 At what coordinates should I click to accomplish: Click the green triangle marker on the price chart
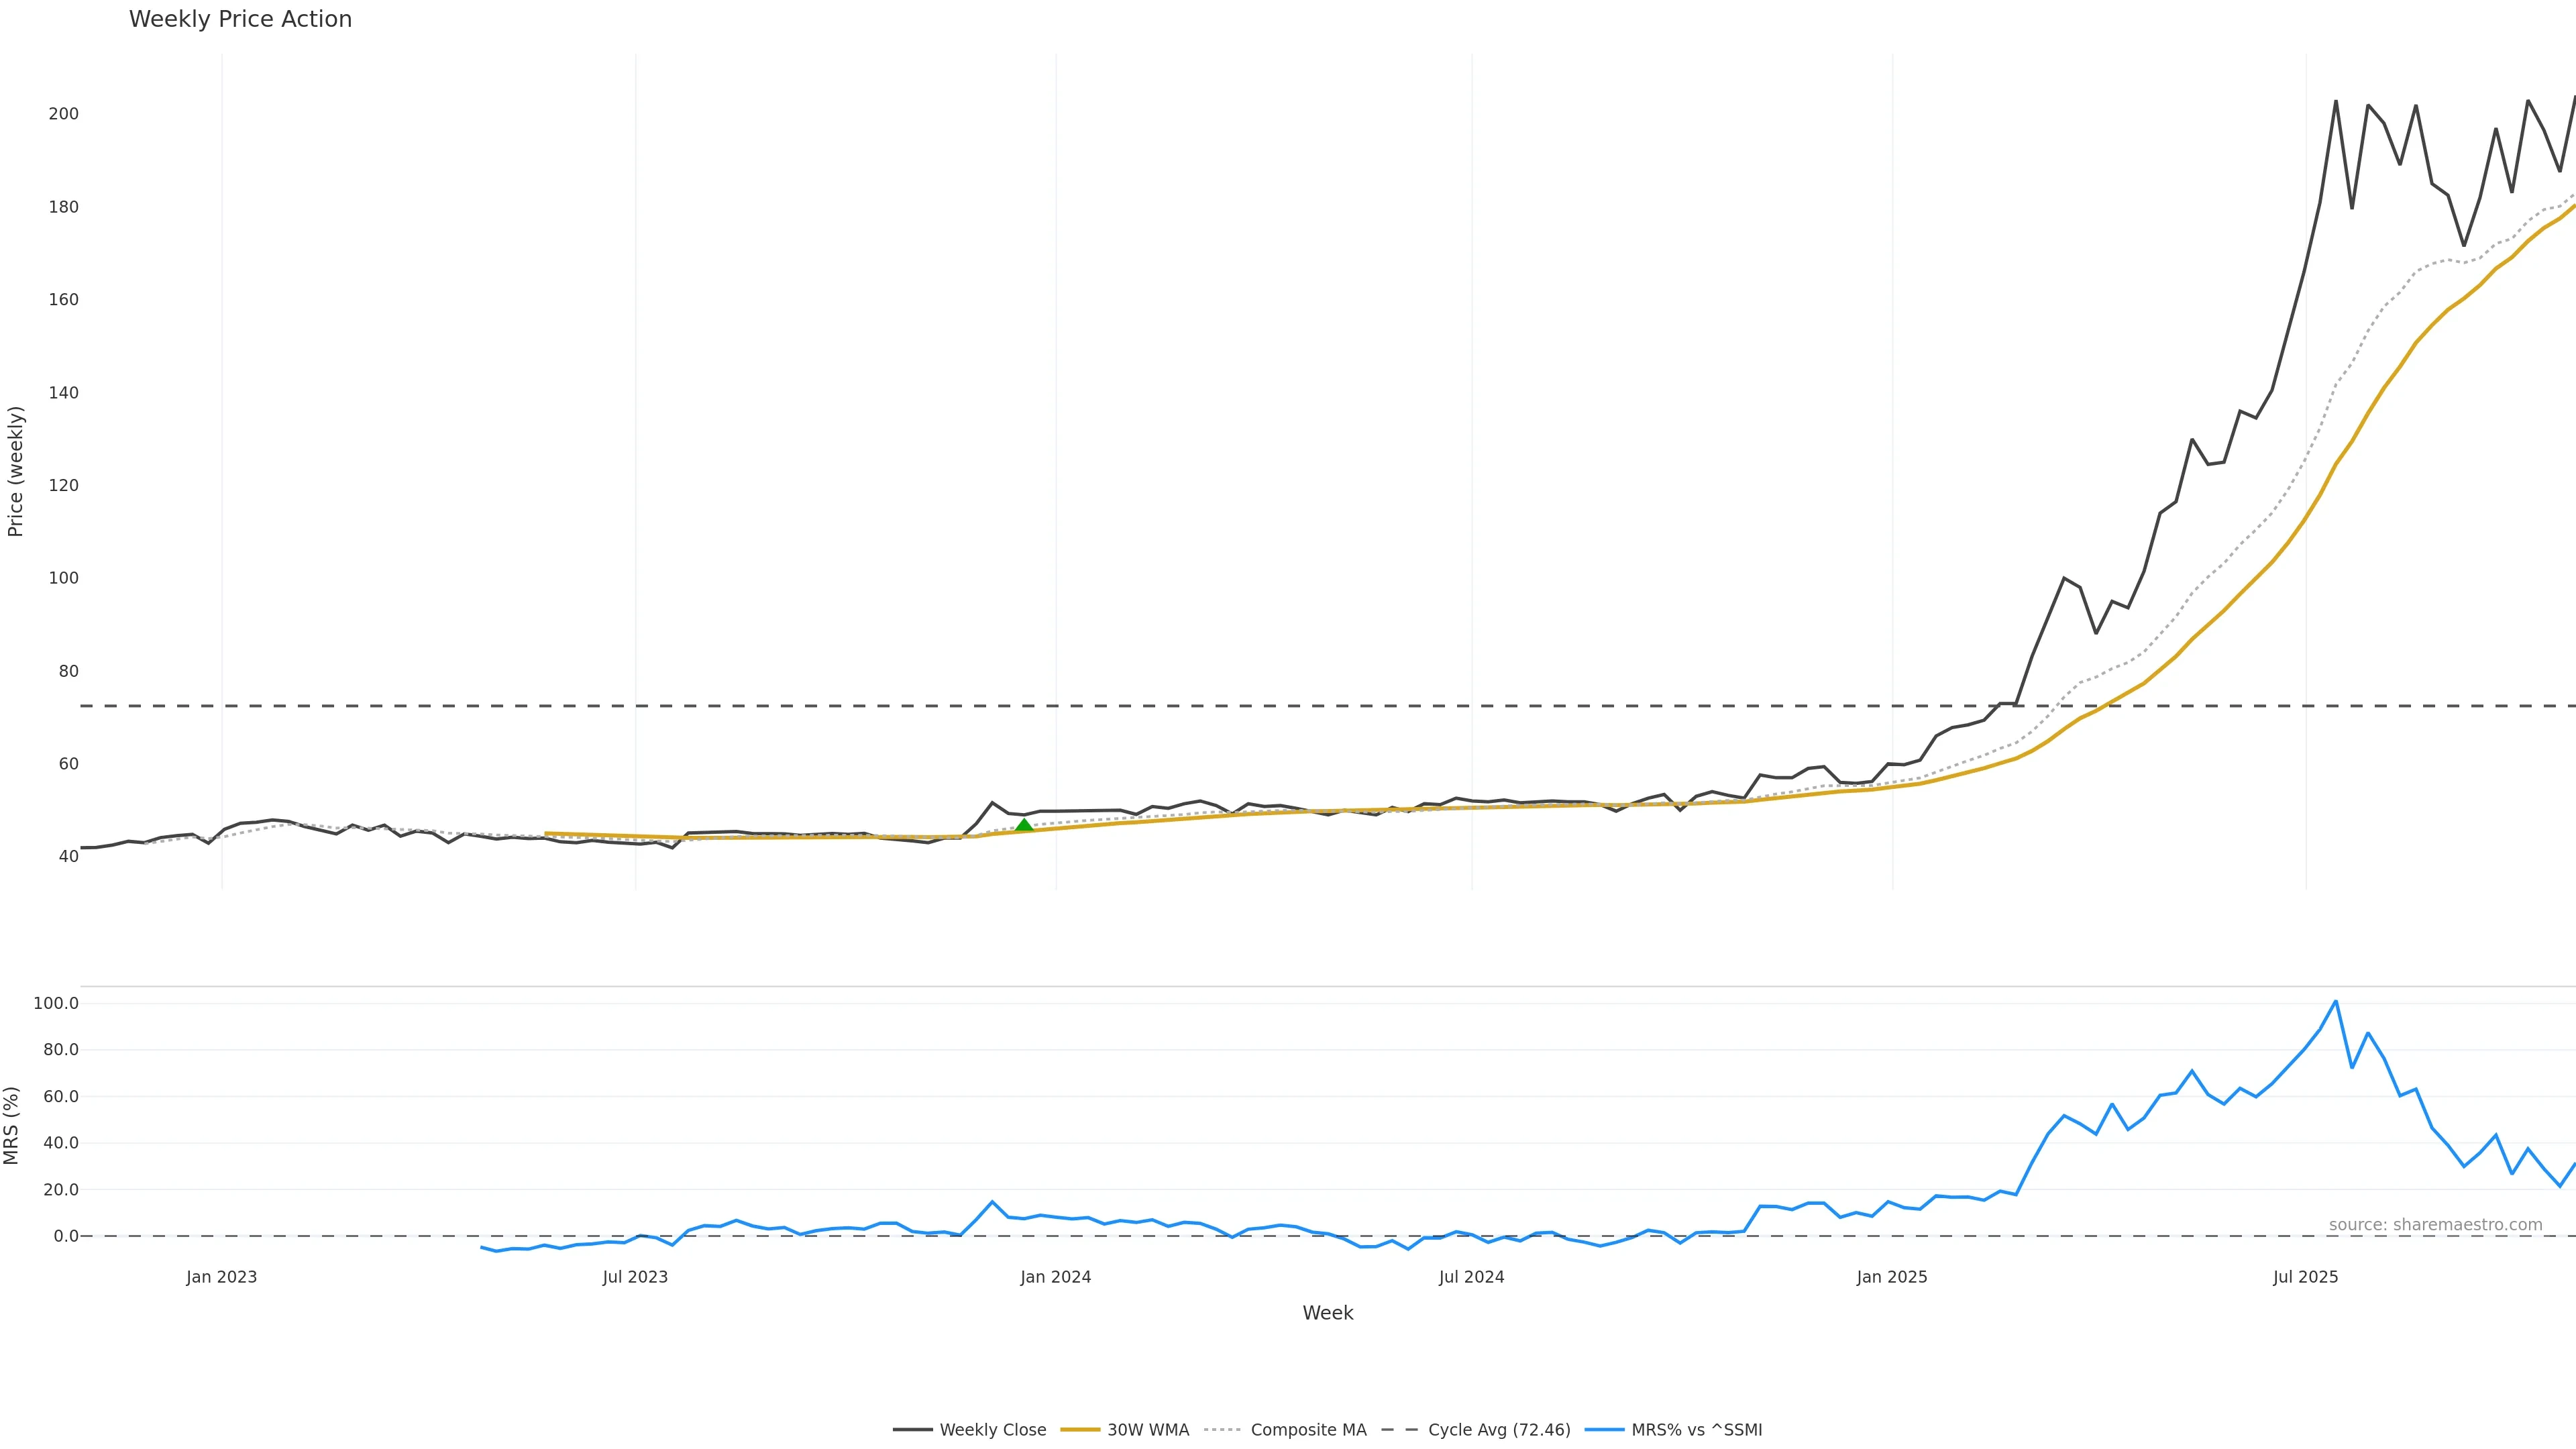(1024, 825)
